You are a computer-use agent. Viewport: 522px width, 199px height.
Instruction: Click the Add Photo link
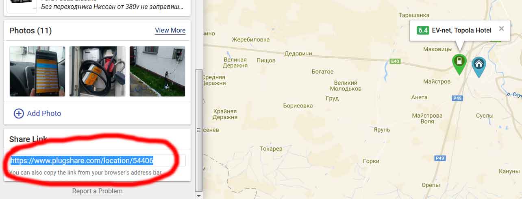[44, 114]
